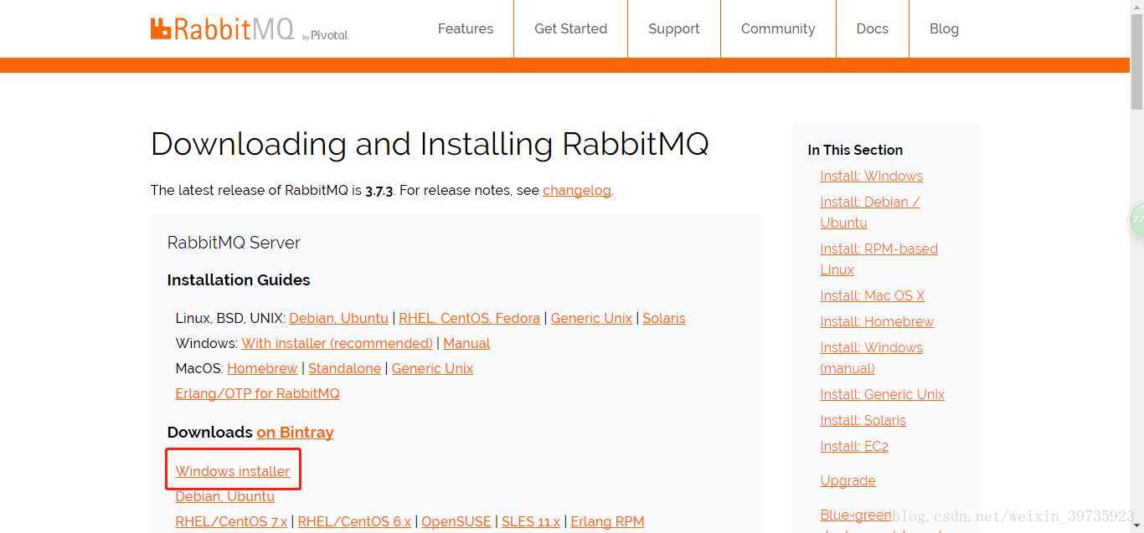The height and width of the screenshot is (533, 1144).
Task: Open the OpenSUSE download link
Action: coord(456,521)
